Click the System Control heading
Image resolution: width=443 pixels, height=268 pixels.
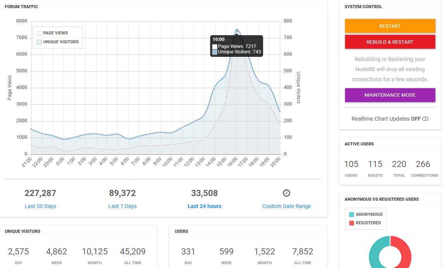click(363, 7)
